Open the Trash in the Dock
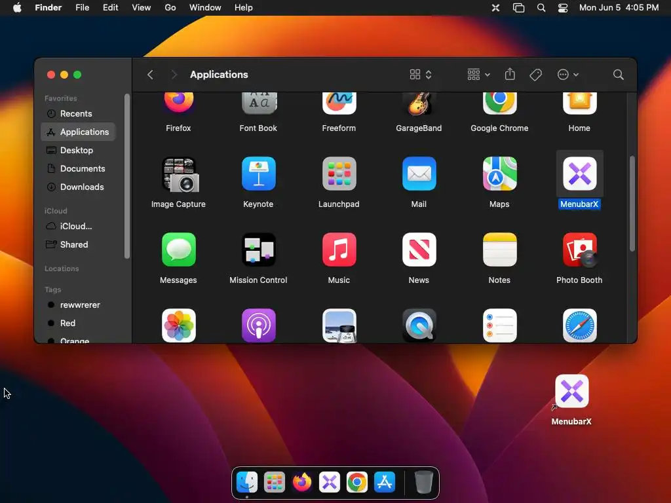This screenshot has height=503, width=671. point(424,483)
